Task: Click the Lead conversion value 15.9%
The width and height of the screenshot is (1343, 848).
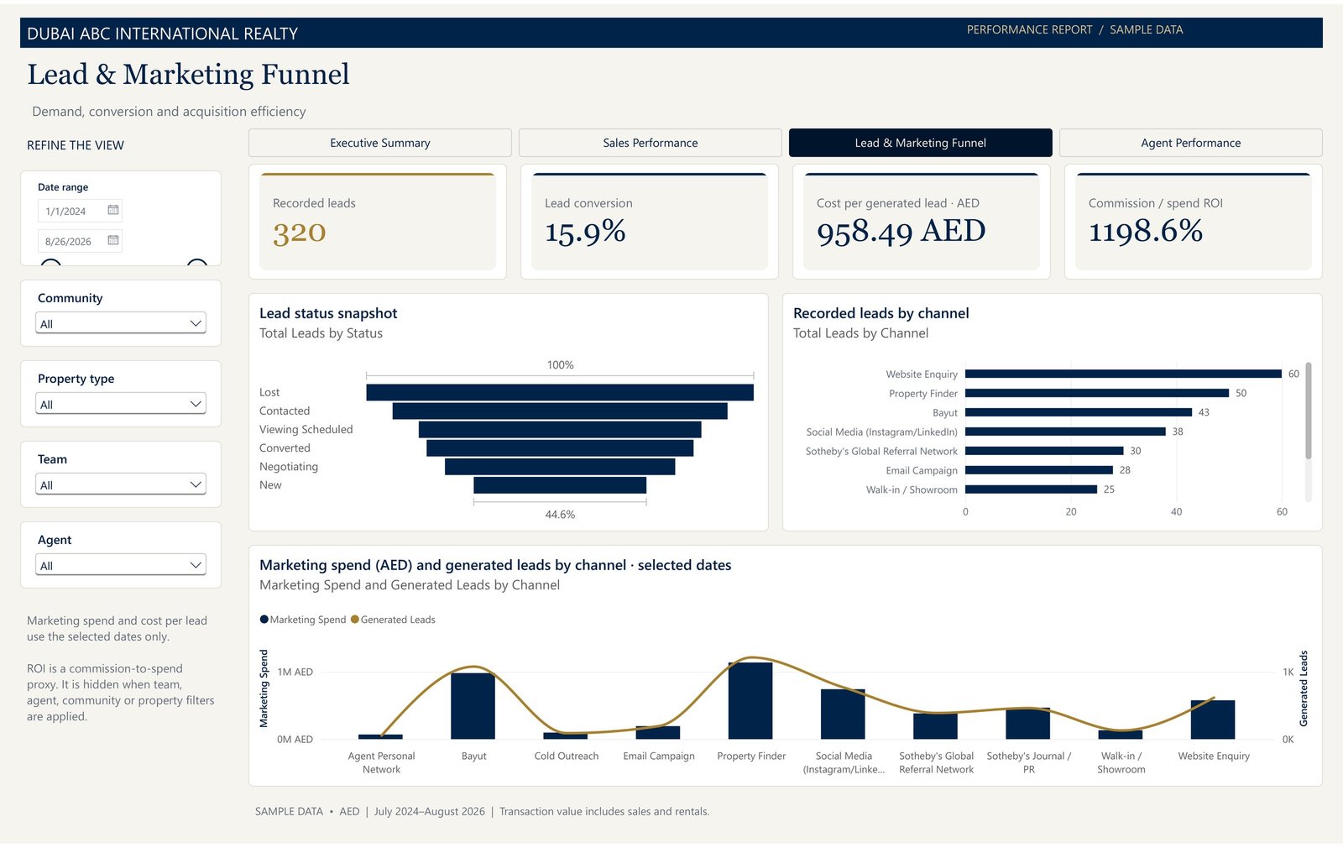Action: click(585, 232)
